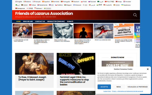This screenshot has width=152, height=95.
Task: Open CONTACT US menu item
Action: pyautogui.click(x=40, y=22)
